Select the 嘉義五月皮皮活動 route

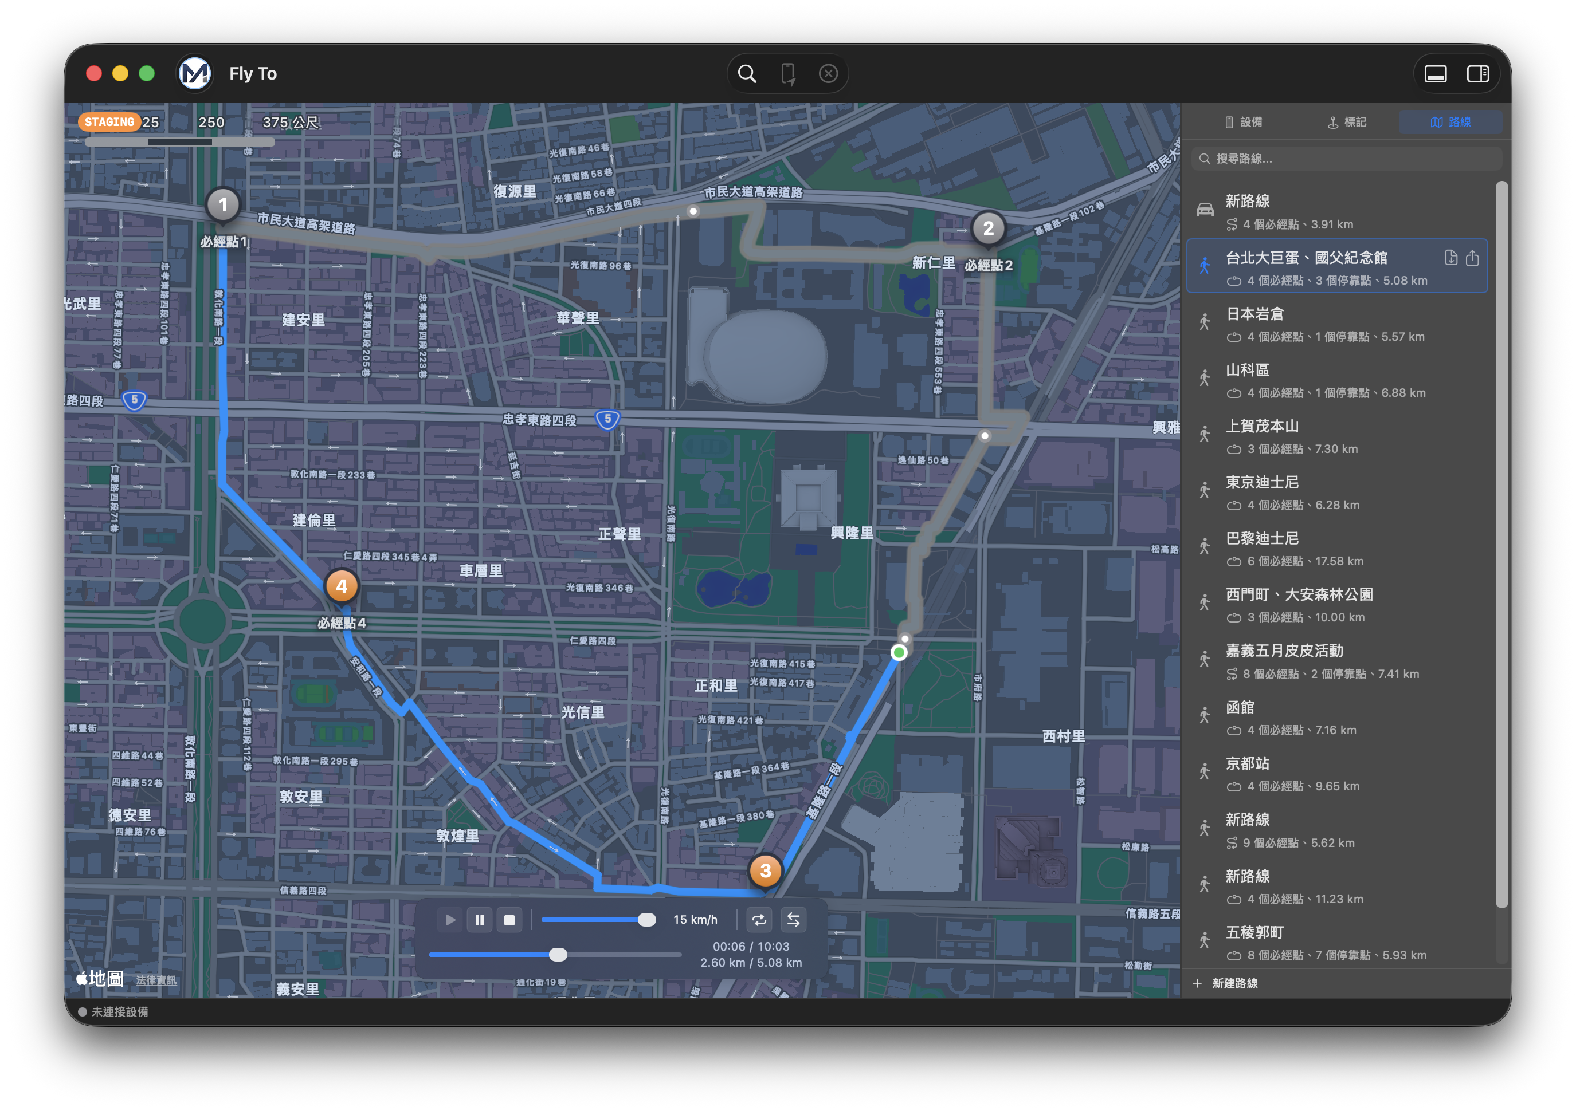1337,661
